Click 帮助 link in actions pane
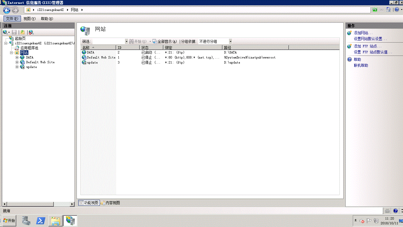Screen dimensions: 403x227 pos(357,59)
